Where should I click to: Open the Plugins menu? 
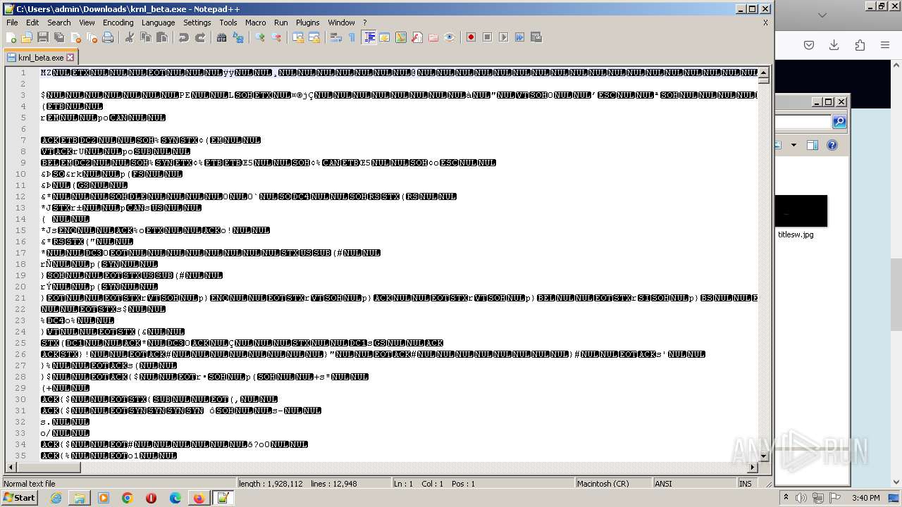tap(307, 23)
